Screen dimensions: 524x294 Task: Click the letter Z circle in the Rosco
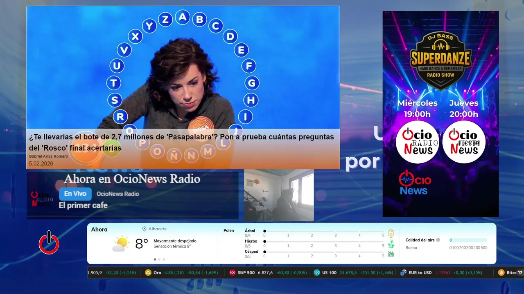point(165,19)
